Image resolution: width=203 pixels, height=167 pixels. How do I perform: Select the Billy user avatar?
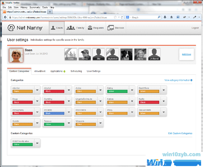coord(99,54)
